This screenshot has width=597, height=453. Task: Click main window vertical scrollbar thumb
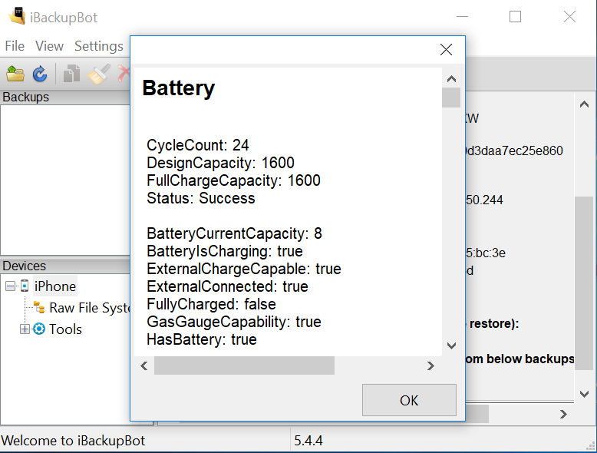pos(584,283)
